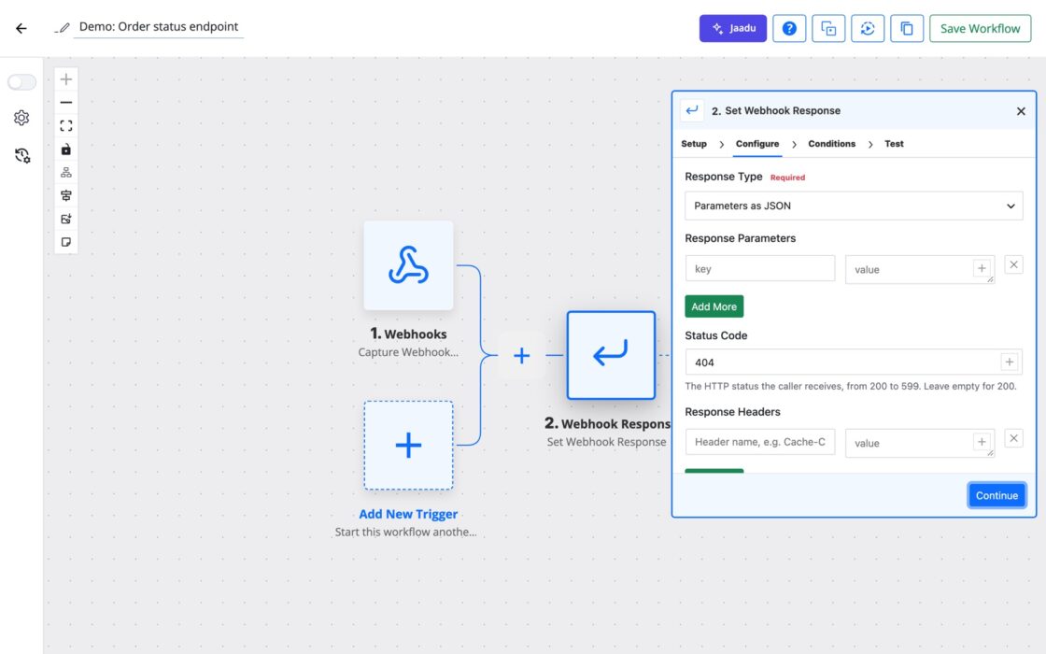The height and width of the screenshot is (654, 1046).
Task: Open the workflow history icon
Action: (22, 155)
